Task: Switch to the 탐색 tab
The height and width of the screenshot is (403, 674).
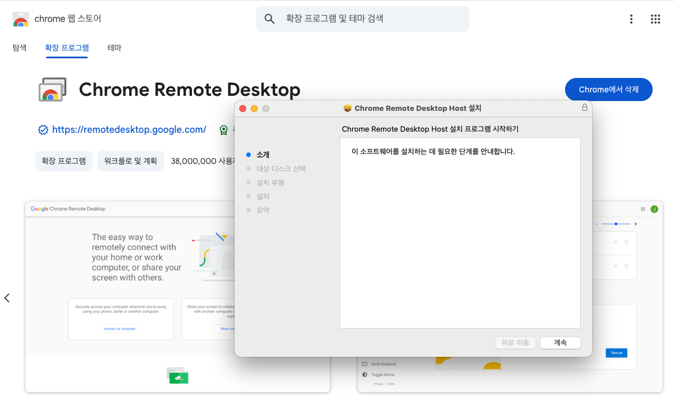Action: click(x=19, y=48)
